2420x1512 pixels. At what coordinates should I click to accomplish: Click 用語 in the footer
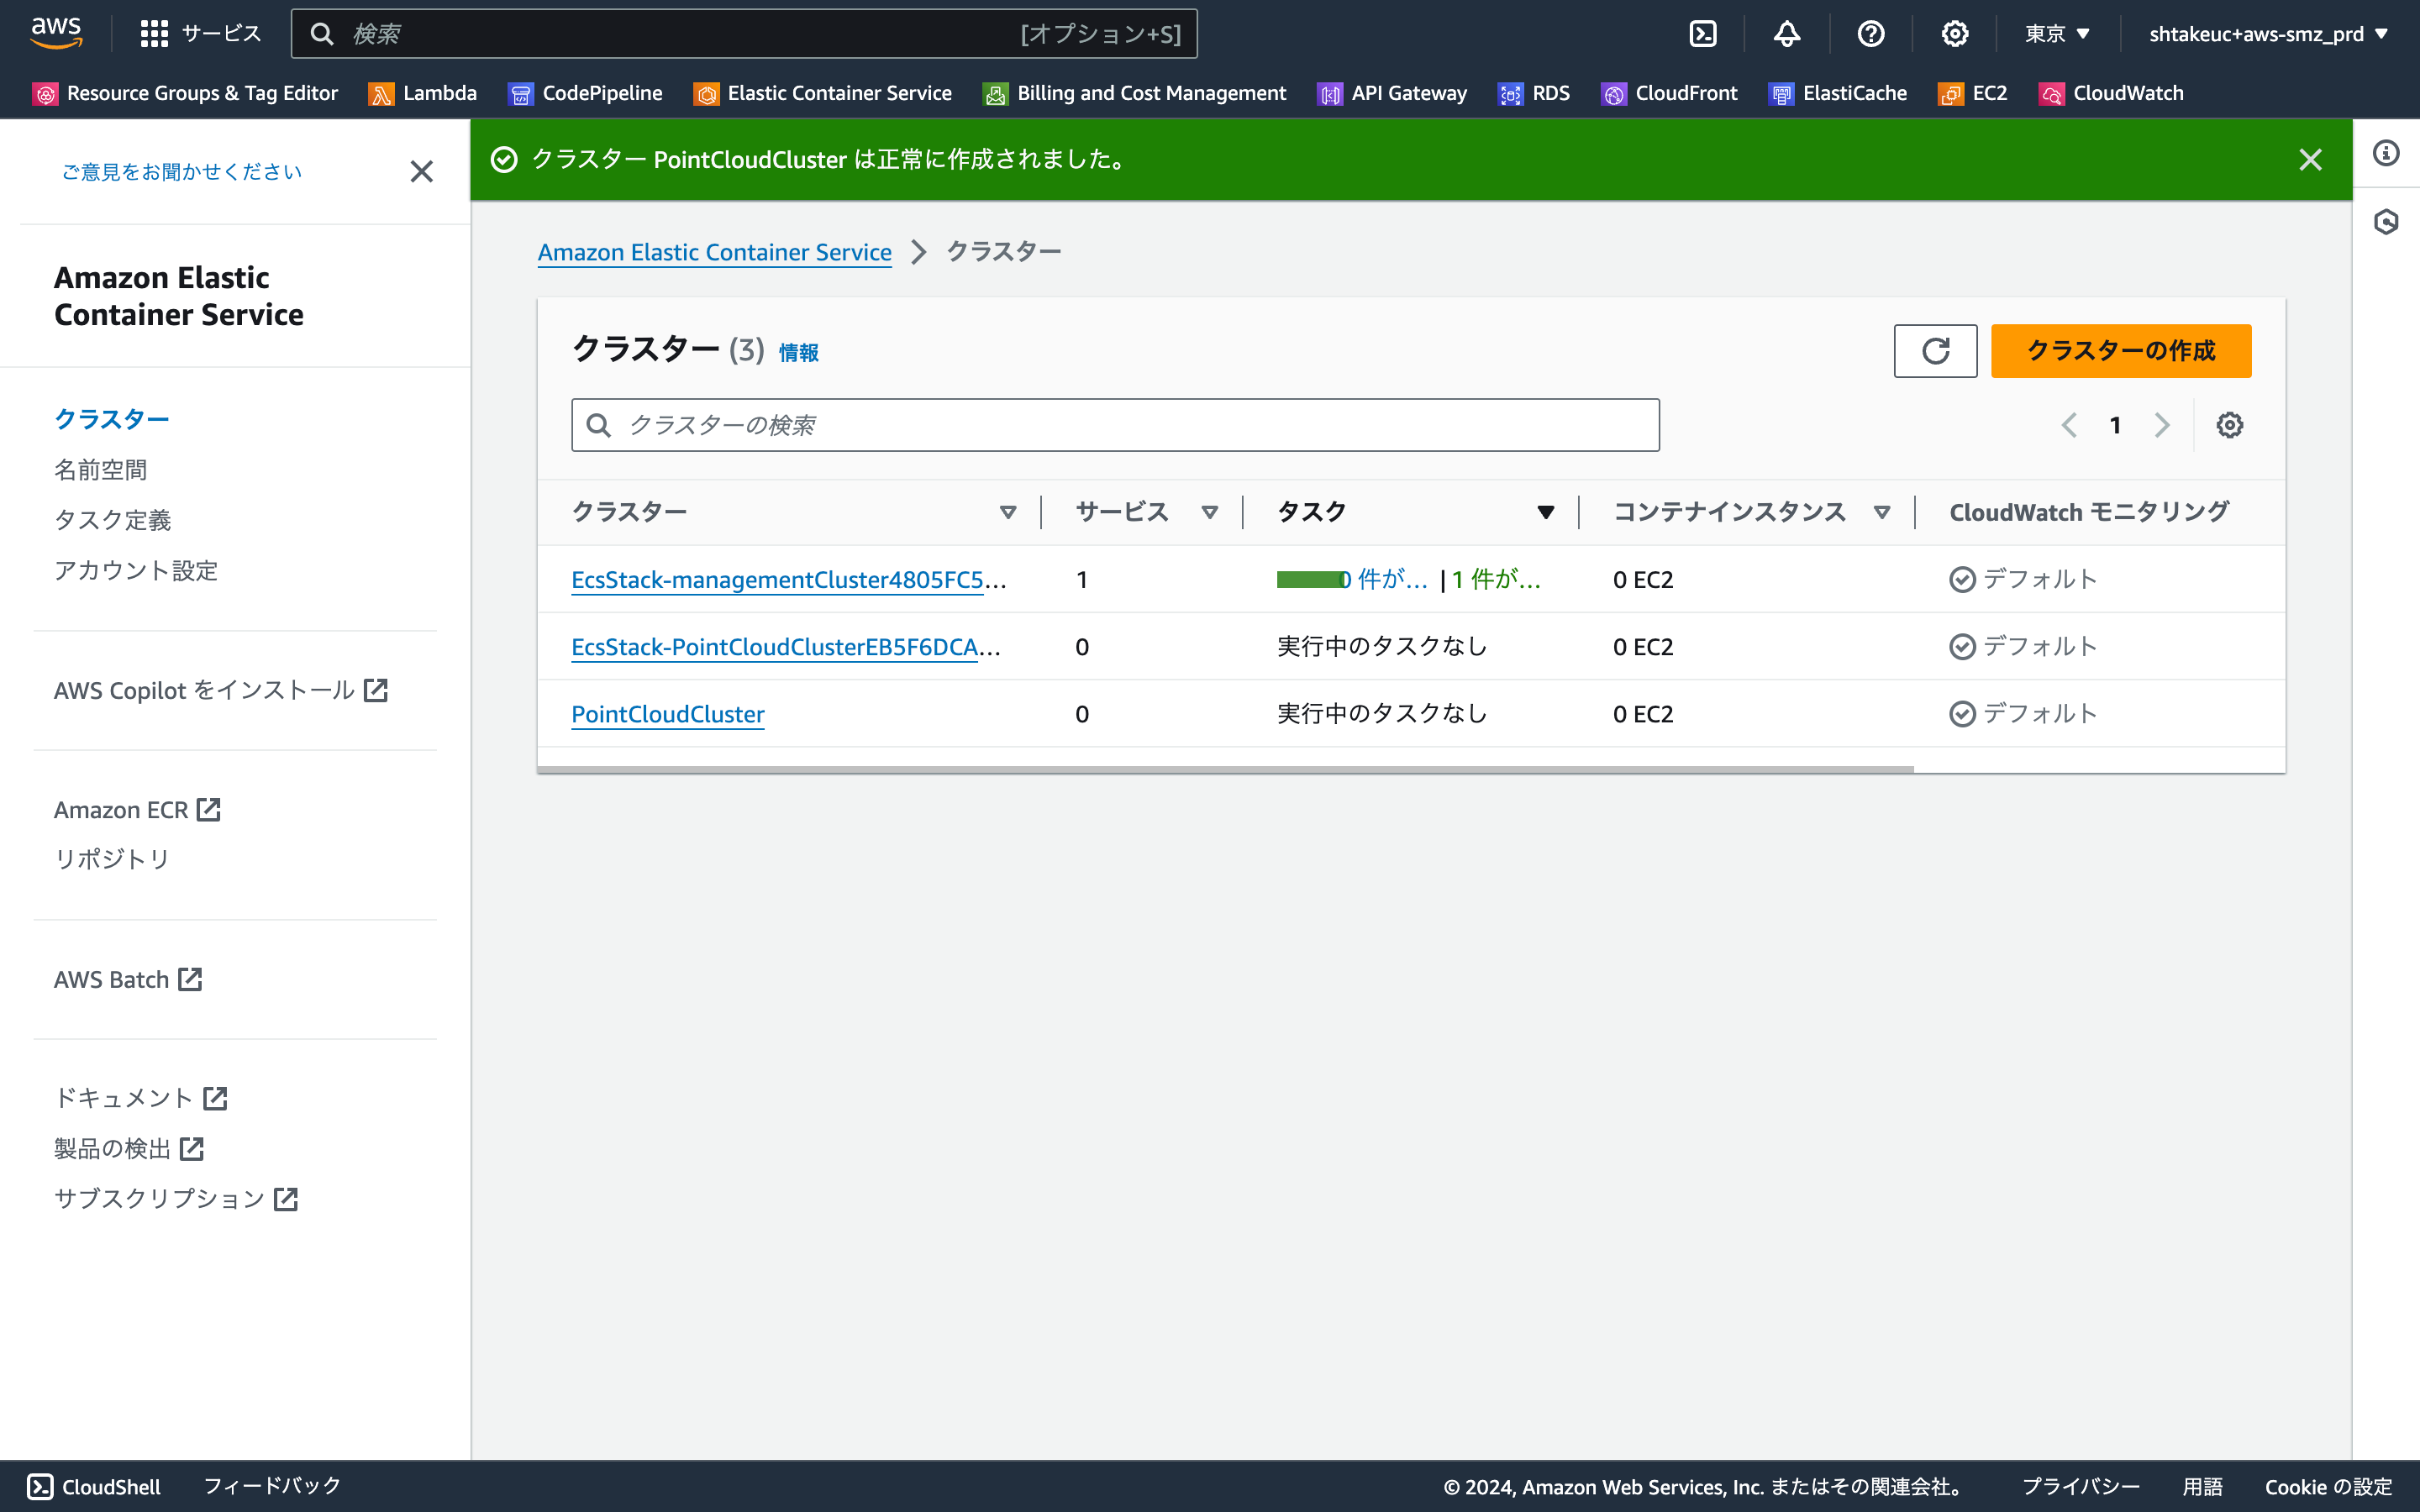point(2202,1486)
